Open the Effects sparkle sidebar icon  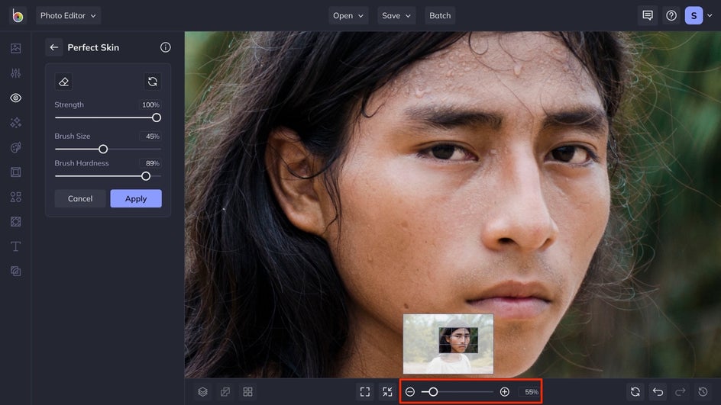[x=15, y=123]
